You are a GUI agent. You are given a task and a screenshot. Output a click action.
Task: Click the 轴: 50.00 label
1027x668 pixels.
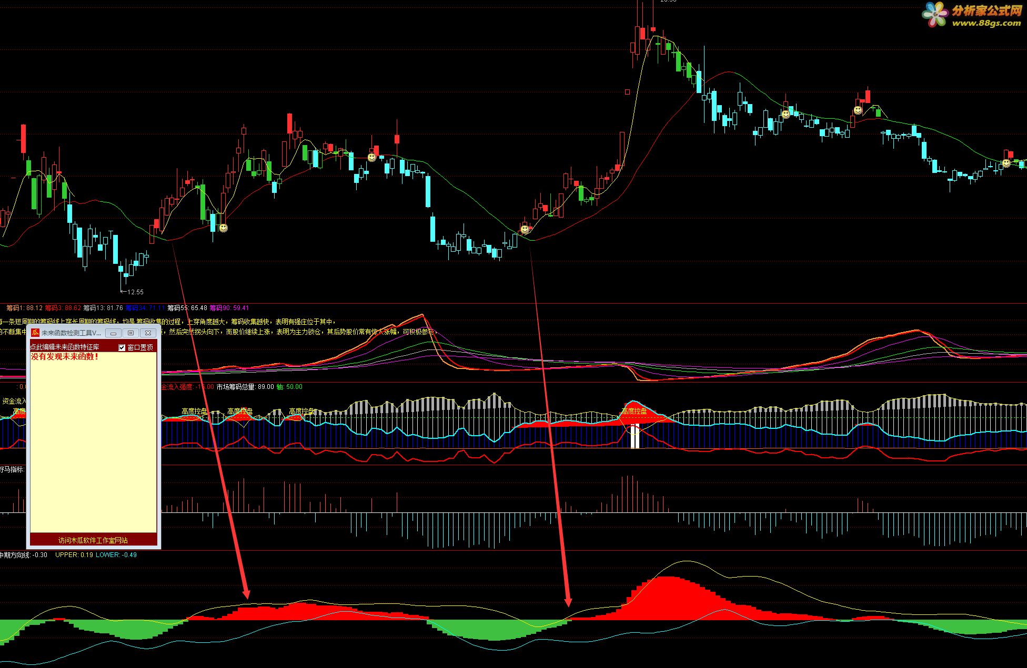pos(289,387)
